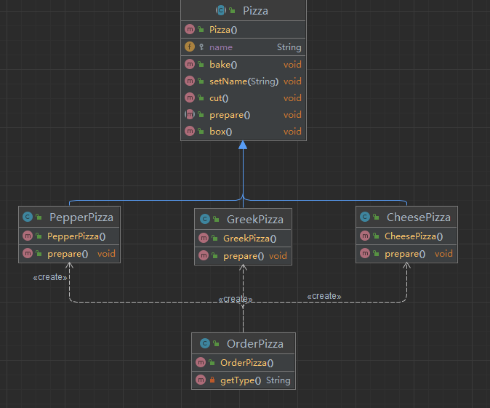Click the create label near CheesePizza arrow
The height and width of the screenshot is (408, 490).
tap(324, 296)
